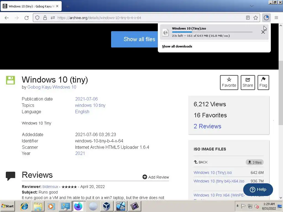Click the 2021-07-06 publication date link
The image size is (283, 212).
[x=87, y=99]
